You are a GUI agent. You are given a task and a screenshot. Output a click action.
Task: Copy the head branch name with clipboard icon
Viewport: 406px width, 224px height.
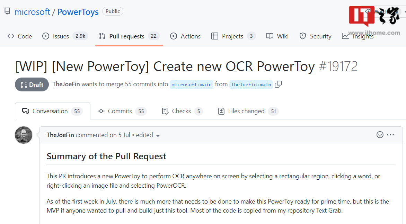click(x=279, y=84)
